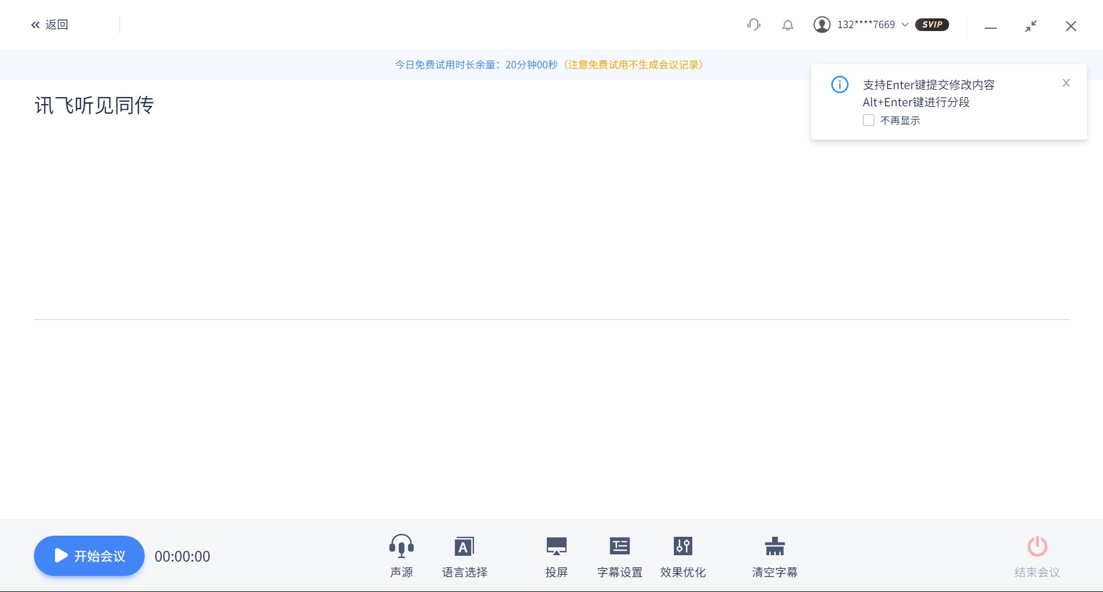Minimize the application window
Viewport: 1103px width, 592px height.
[990, 27]
